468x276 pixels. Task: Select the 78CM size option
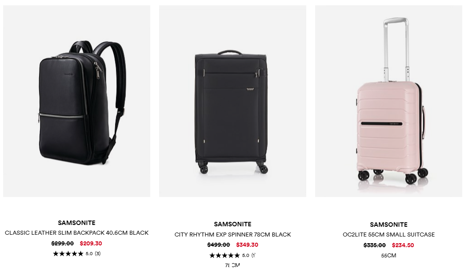pos(232,265)
